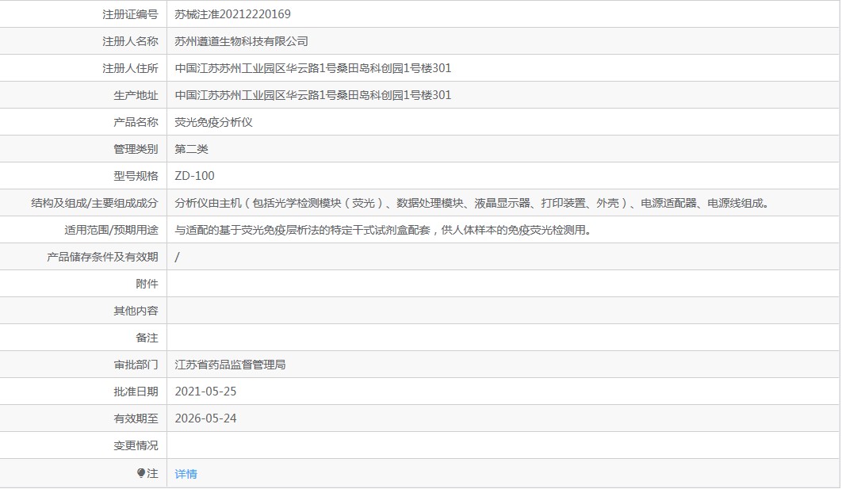This screenshot has width=842, height=489.
Task: Select the slash value in 产品储存条件及有效期 row
Action: [x=178, y=257]
